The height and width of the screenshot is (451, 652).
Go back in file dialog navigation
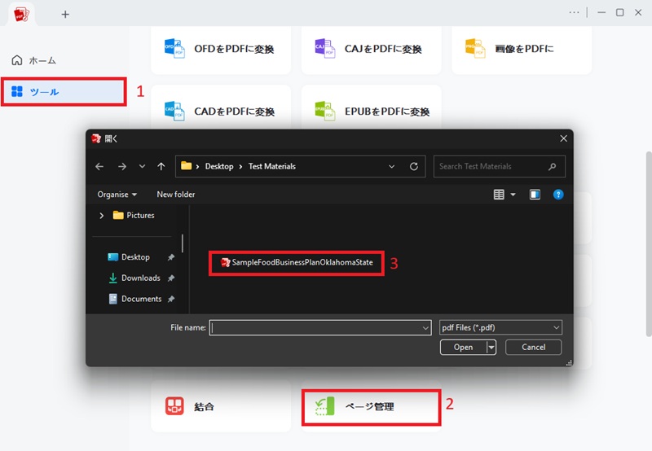(x=99, y=167)
